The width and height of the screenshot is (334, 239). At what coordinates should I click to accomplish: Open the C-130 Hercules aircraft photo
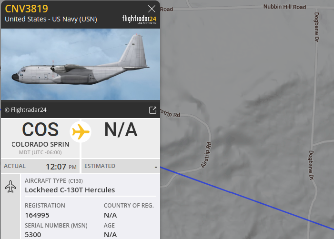tap(81, 64)
